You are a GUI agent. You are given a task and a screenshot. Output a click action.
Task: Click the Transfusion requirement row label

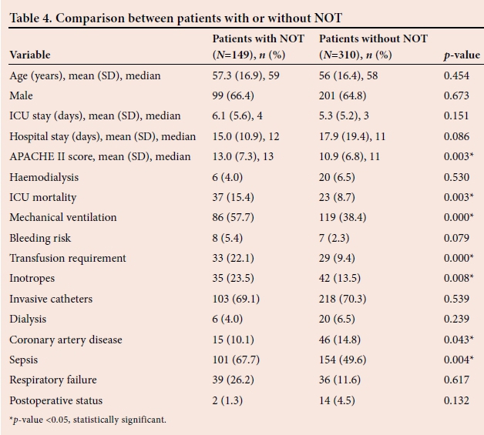point(68,258)
